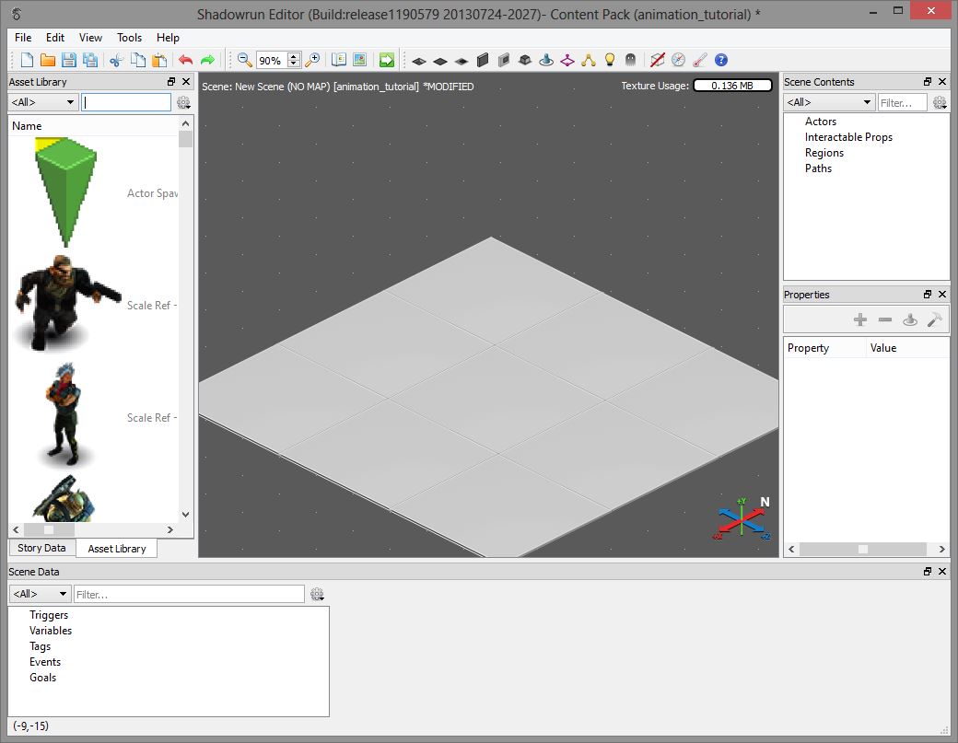This screenshot has height=743, width=958.
Task: Open Scene Contents <All> filter dropdown
Action: pos(829,102)
